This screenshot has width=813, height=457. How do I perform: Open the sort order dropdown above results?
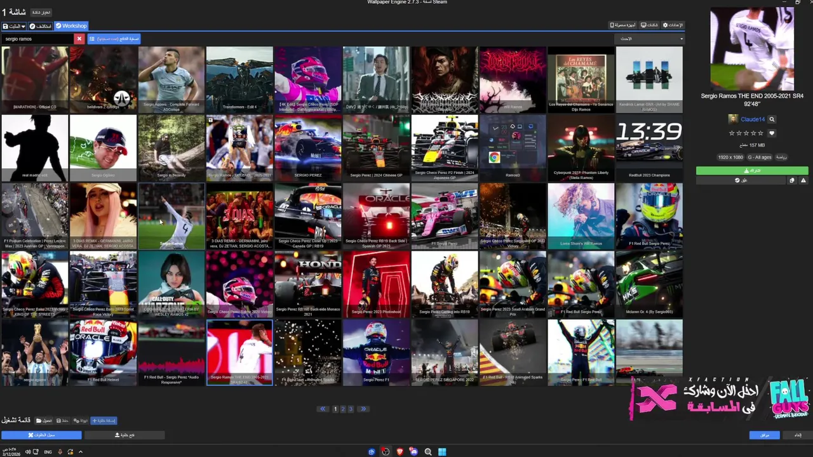(649, 39)
